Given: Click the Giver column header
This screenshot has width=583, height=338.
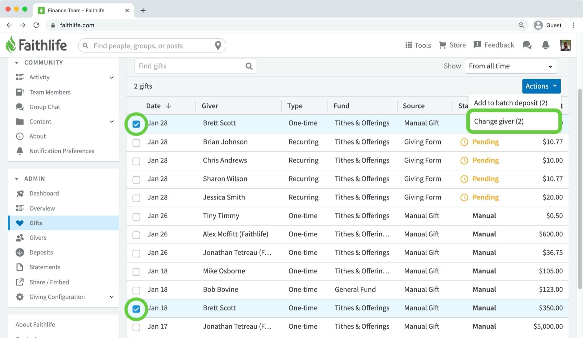Looking at the screenshot, I should [210, 106].
